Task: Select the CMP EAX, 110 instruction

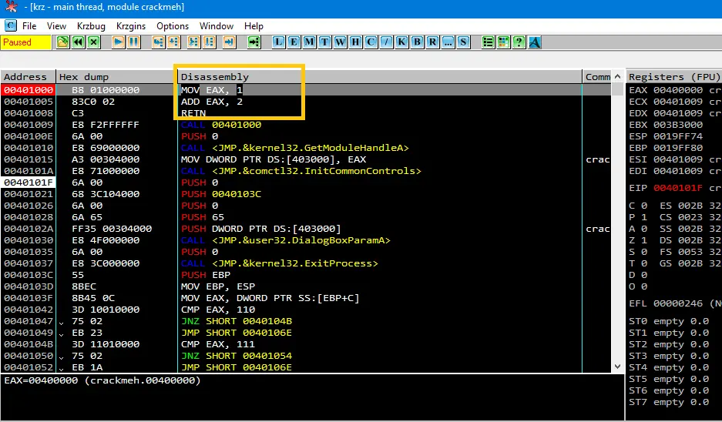Action: [218, 310]
